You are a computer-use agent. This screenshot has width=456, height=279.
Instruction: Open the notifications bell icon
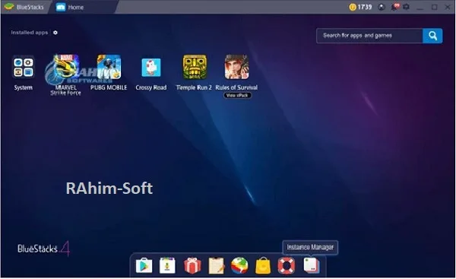pyautogui.click(x=395, y=7)
